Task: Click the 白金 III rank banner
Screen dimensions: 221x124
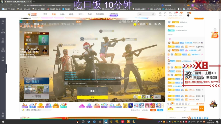Action: coord(37,81)
